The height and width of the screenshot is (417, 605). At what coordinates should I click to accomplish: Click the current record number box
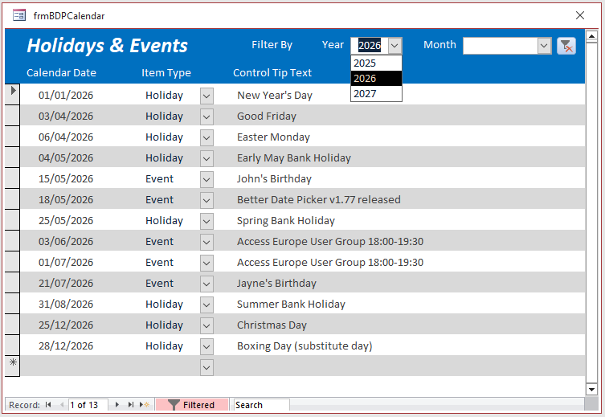tap(88, 405)
